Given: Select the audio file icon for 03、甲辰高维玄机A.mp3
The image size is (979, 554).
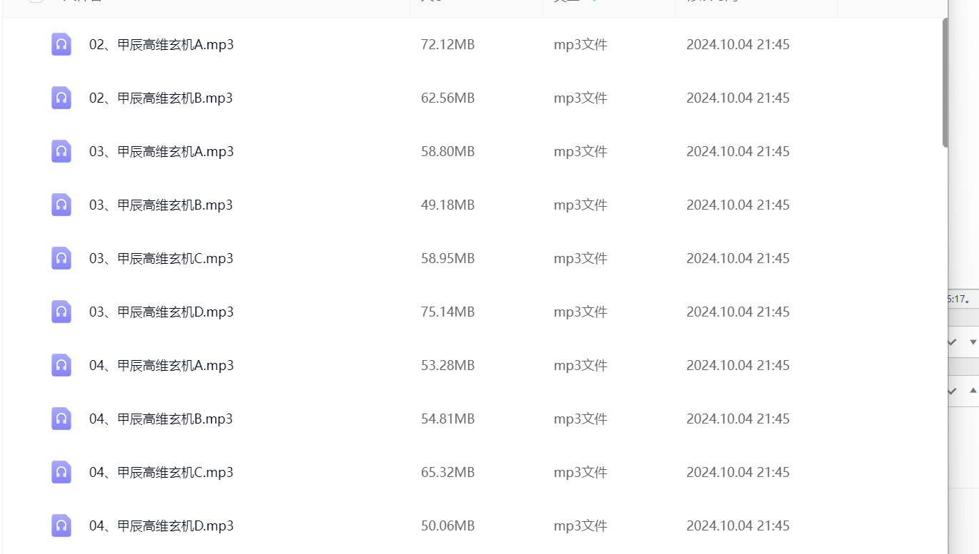Looking at the screenshot, I should [61, 151].
